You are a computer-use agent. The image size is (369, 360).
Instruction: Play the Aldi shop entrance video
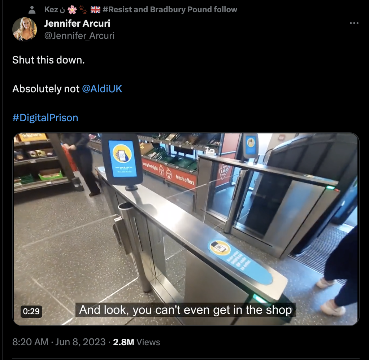[186, 229]
